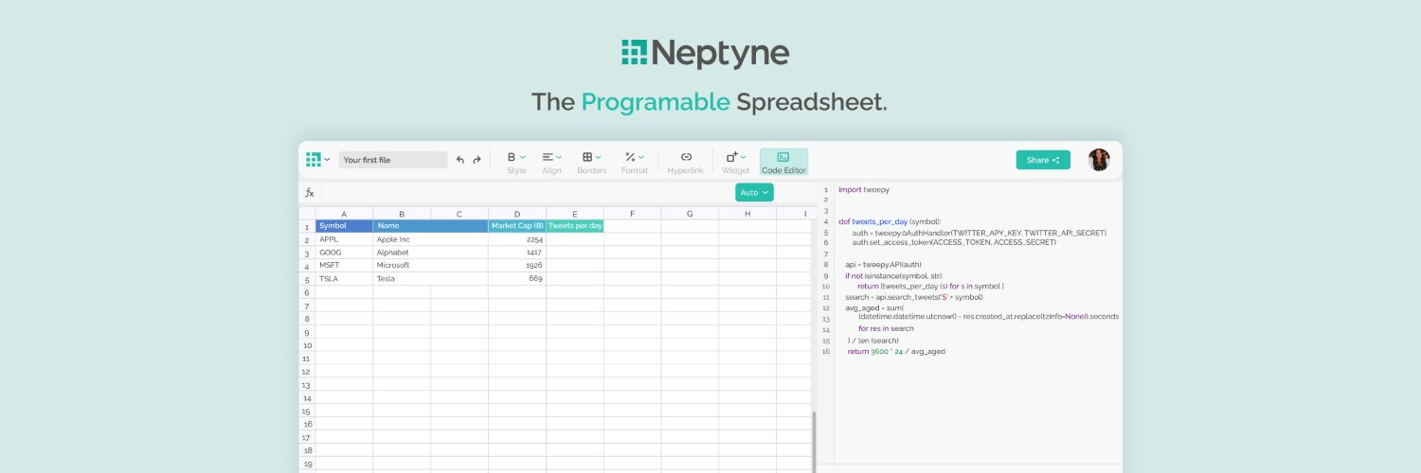
Task: Select row 10 header
Action: [307, 346]
